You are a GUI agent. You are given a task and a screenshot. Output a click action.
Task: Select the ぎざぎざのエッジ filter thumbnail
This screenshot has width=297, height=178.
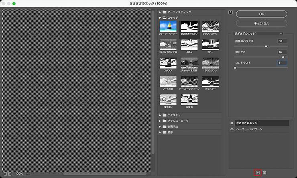point(189,27)
